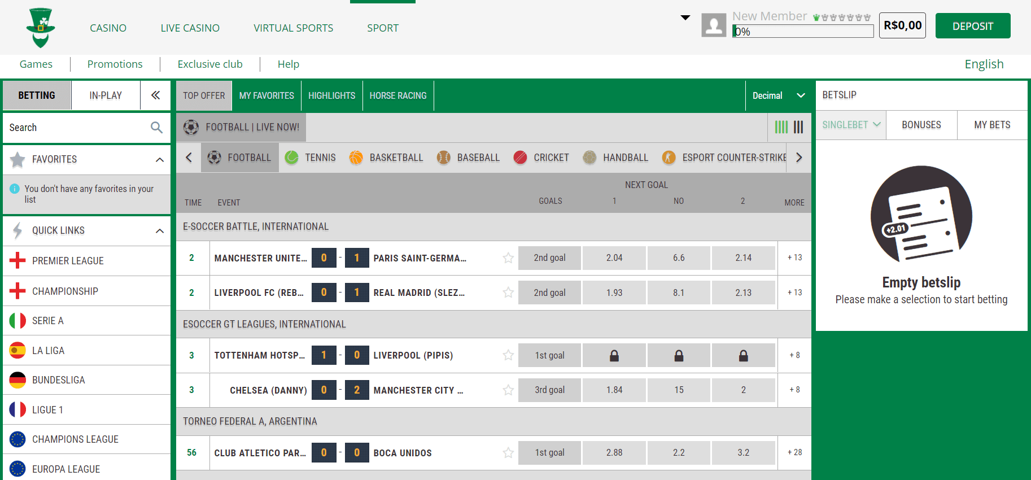Click the Bundesliga Germany flag icon
This screenshot has width=1031, height=480.
click(x=18, y=380)
